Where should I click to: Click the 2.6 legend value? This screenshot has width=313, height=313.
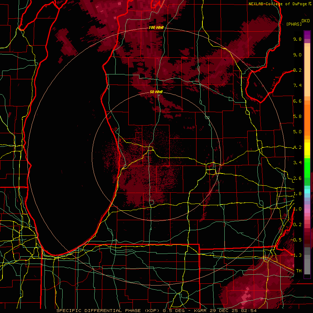pos(297,178)
